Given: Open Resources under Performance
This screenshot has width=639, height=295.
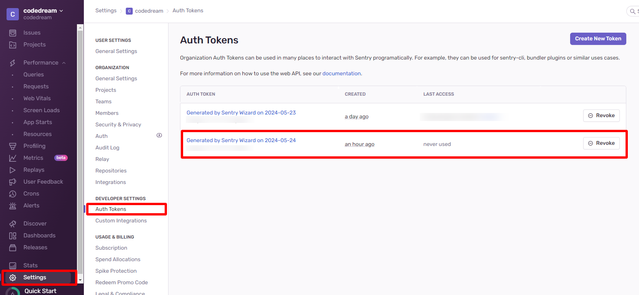Looking at the screenshot, I should coord(37,134).
